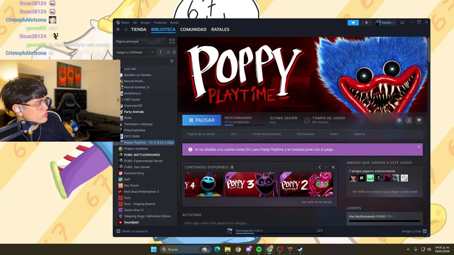Open the RATALES profile tab
This screenshot has height=255, width=454.
pos(220,29)
